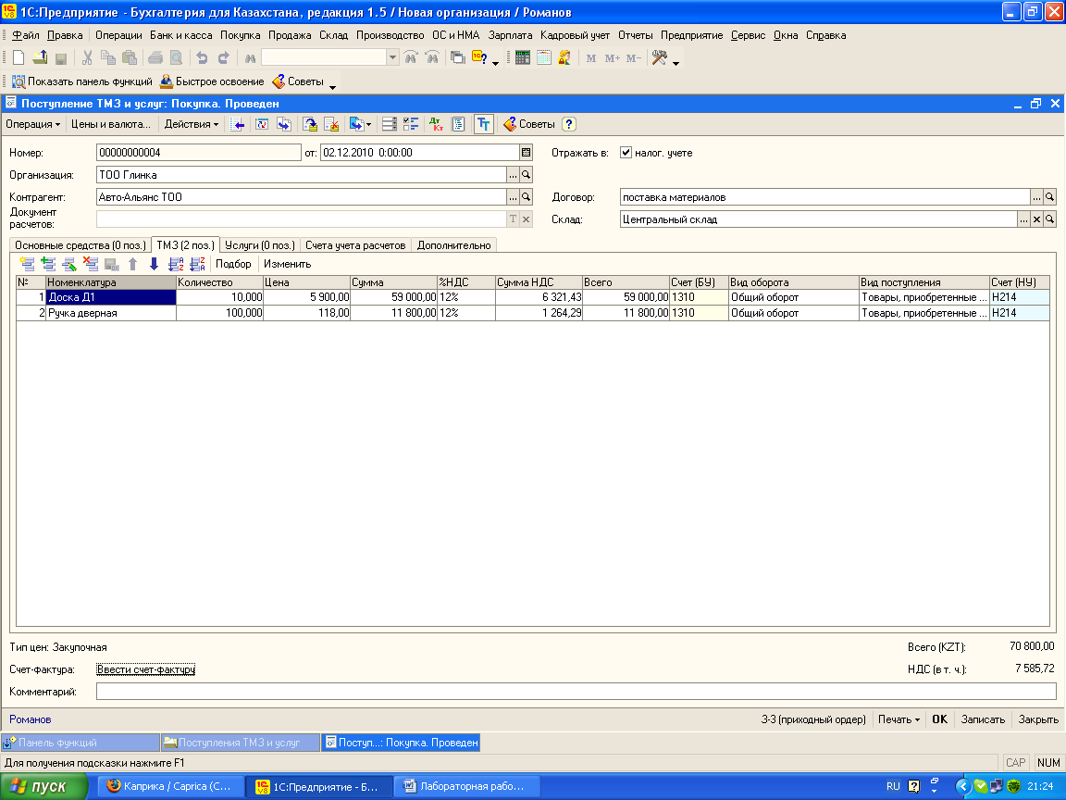Open the date calendar picker icon
This screenshot has height=800, width=1066.
coord(526,153)
